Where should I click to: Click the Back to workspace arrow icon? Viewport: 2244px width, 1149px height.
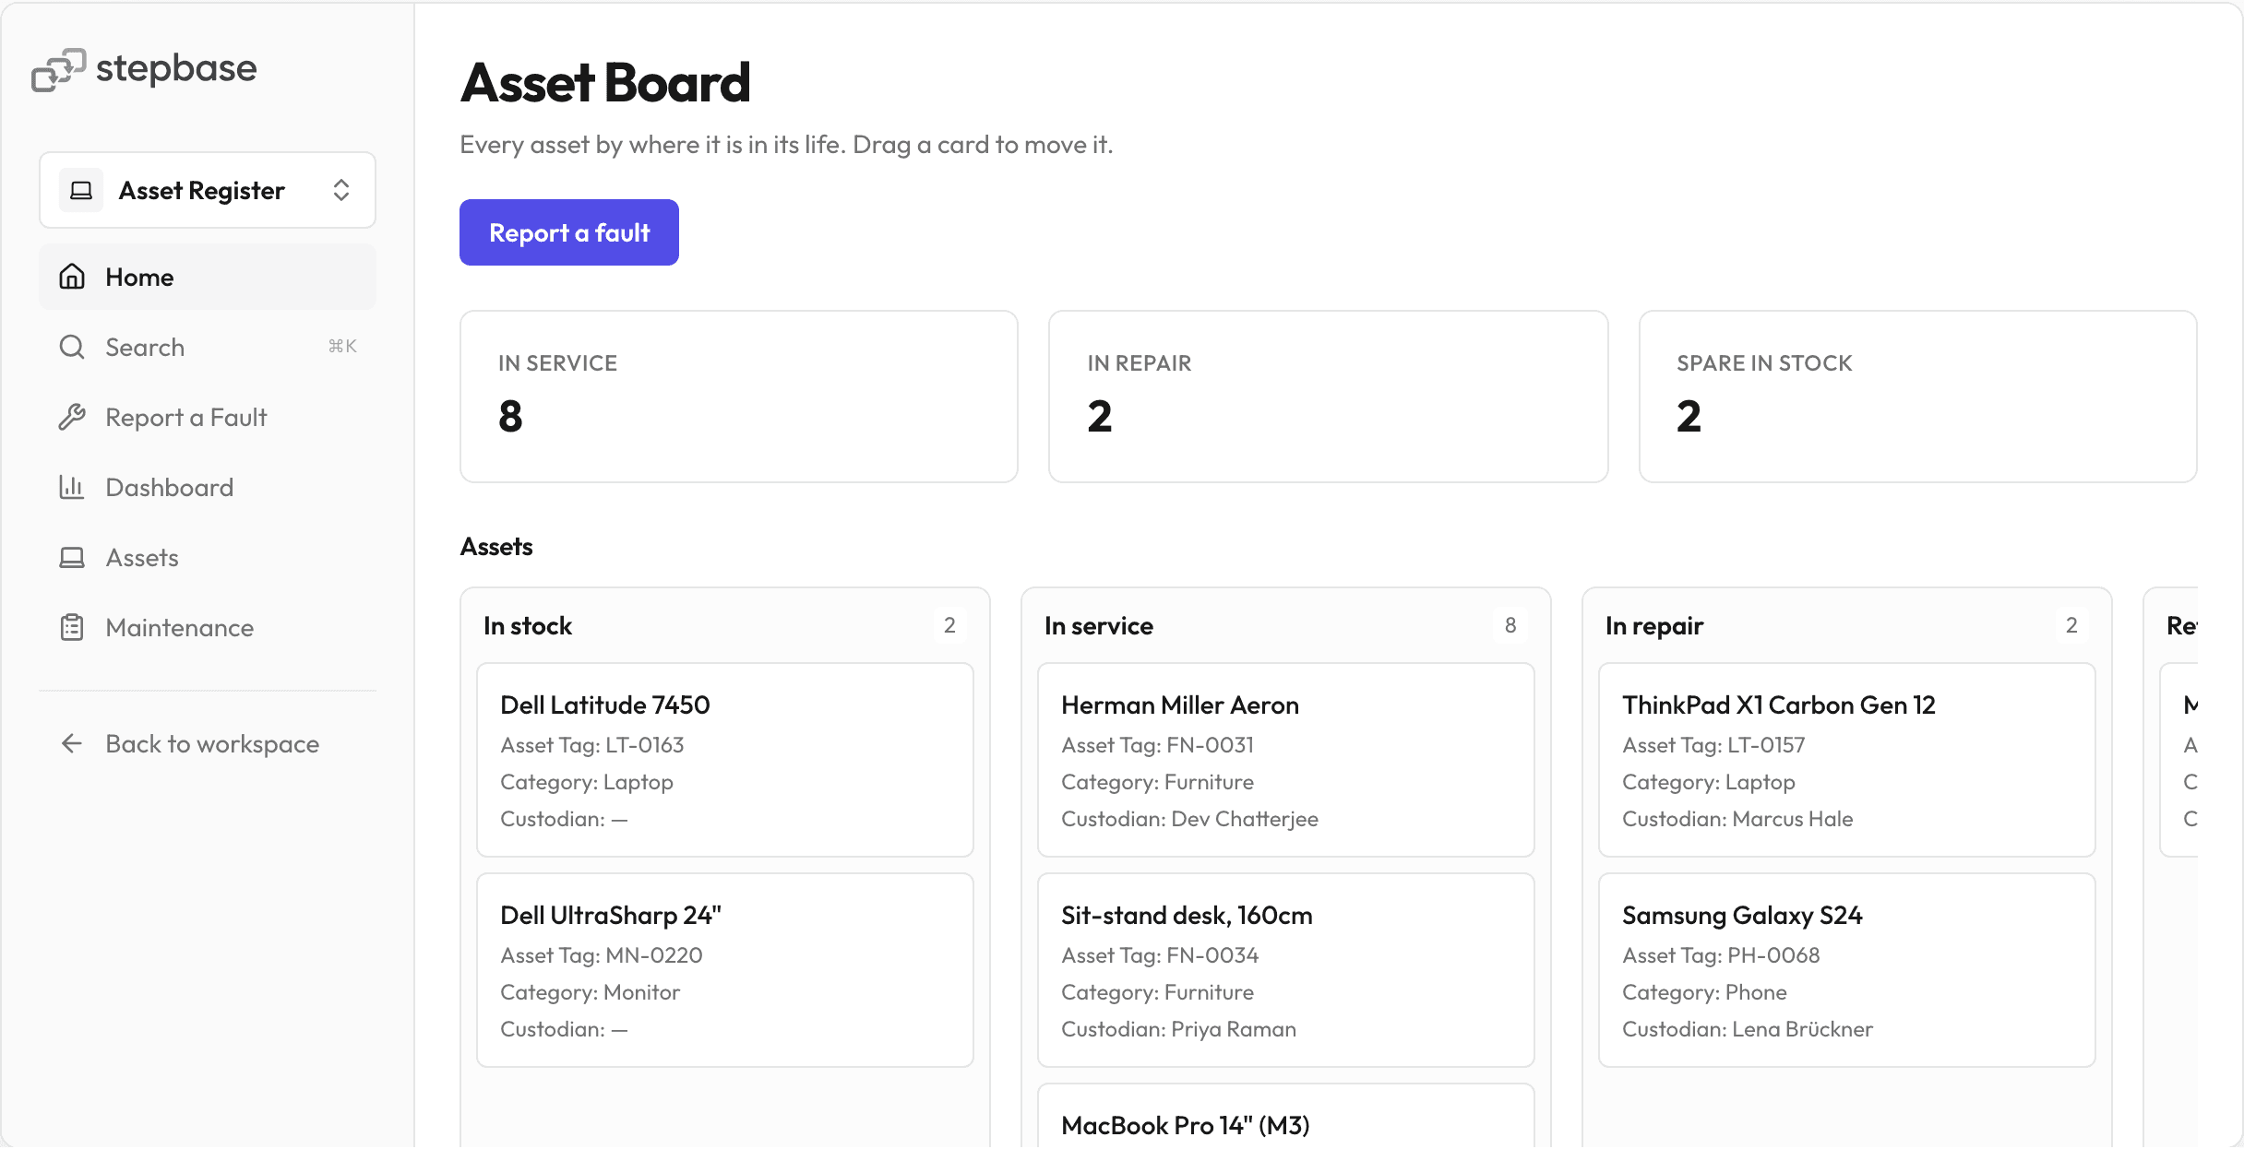[72, 743]
